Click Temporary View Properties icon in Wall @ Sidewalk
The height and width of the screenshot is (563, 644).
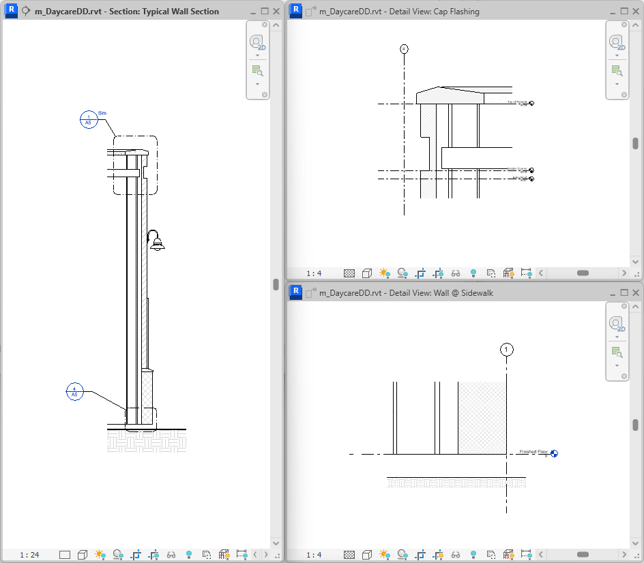(491, 555)
